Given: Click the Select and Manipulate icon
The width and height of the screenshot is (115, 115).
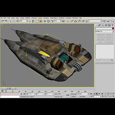Looking at the screenshot, I should pos(68,21).
